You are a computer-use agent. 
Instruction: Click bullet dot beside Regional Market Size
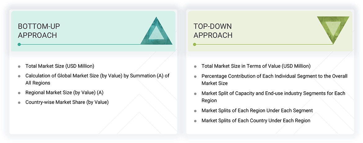coord(19,93)
